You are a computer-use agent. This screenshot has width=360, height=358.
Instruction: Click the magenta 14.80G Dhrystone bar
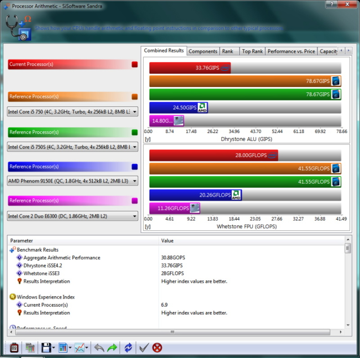167,121
